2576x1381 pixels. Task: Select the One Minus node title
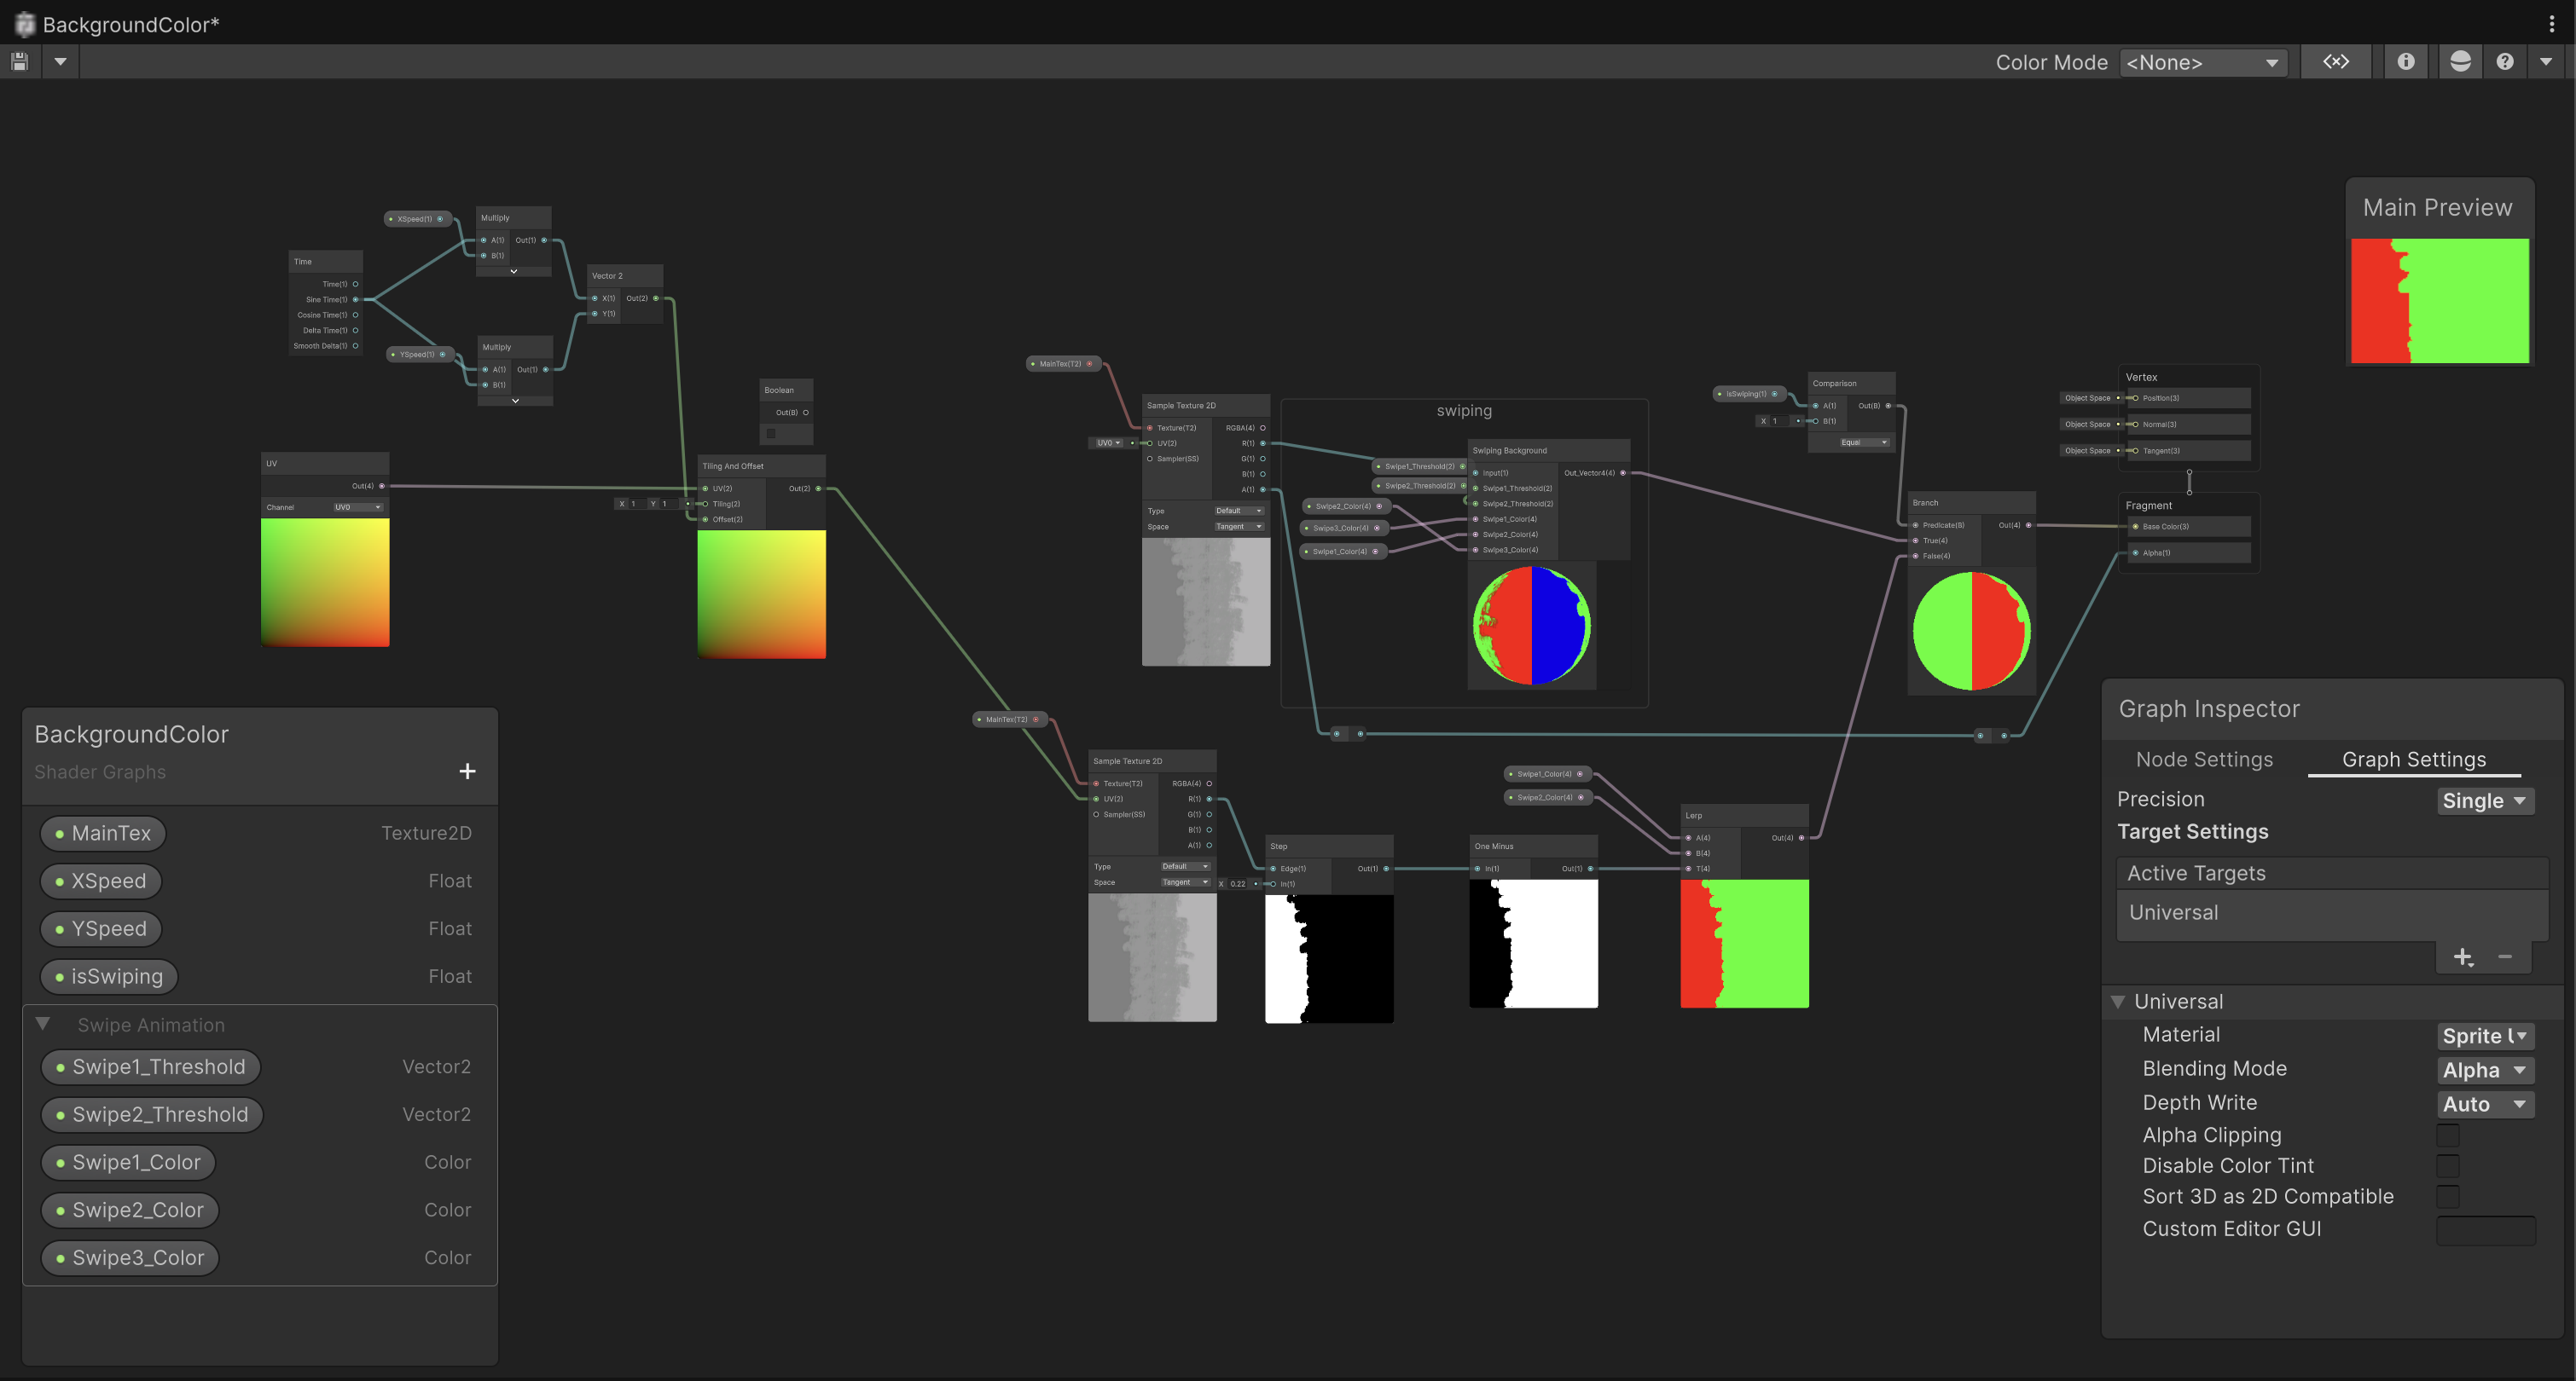1494,847
